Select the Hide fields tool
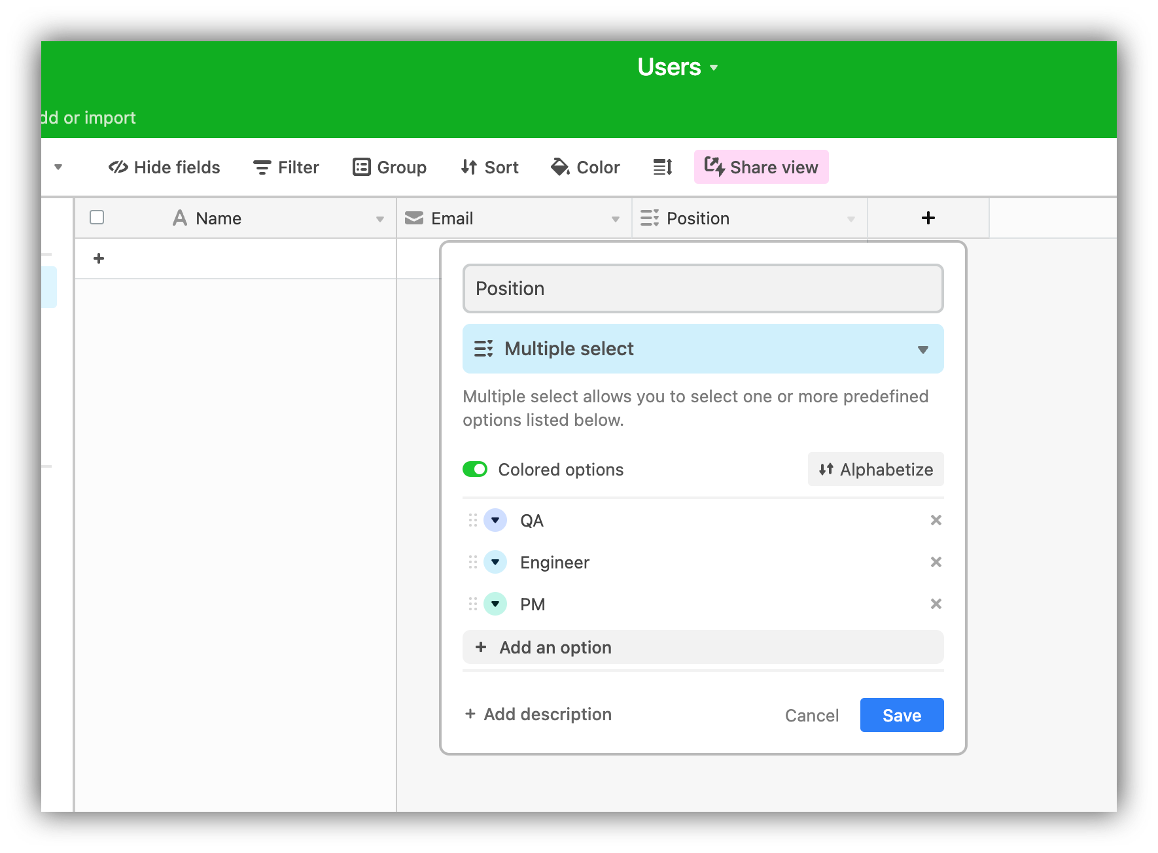1158x853 pixels. [x=164, y=167]
